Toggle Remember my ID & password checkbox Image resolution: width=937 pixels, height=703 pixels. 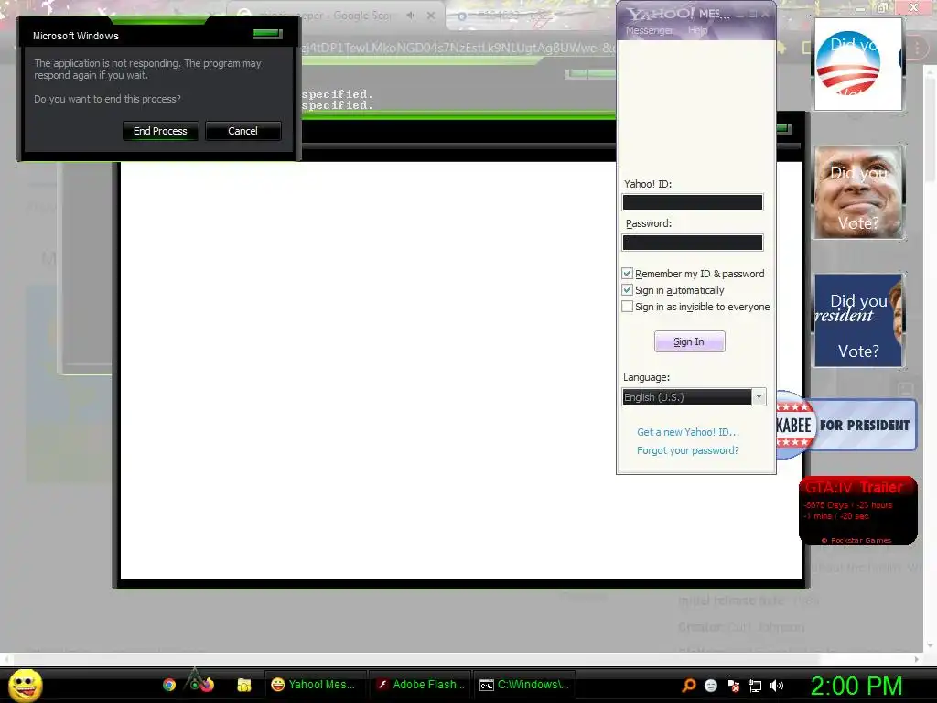point(627,273)
